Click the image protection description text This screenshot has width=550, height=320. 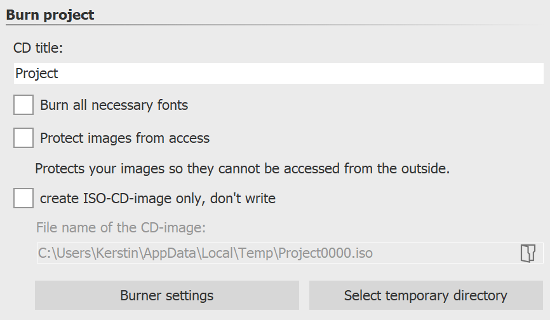(x=242, y=169)
